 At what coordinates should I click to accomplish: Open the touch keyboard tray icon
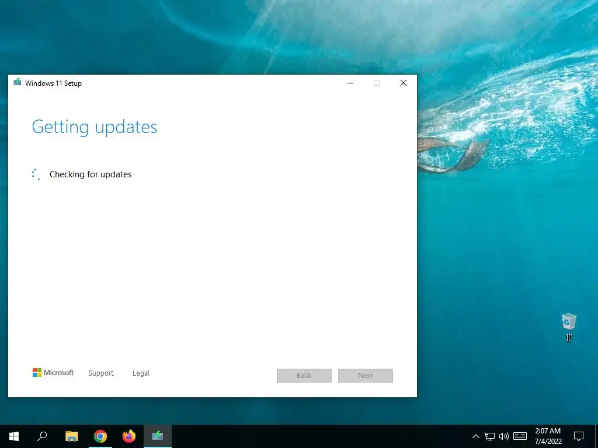(x=520, y=436)
